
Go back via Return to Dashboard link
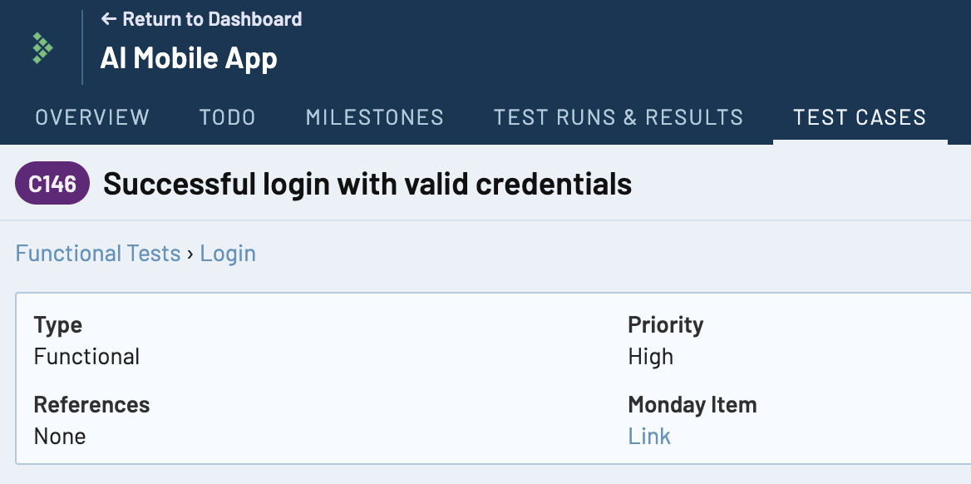tap(201, 19)
